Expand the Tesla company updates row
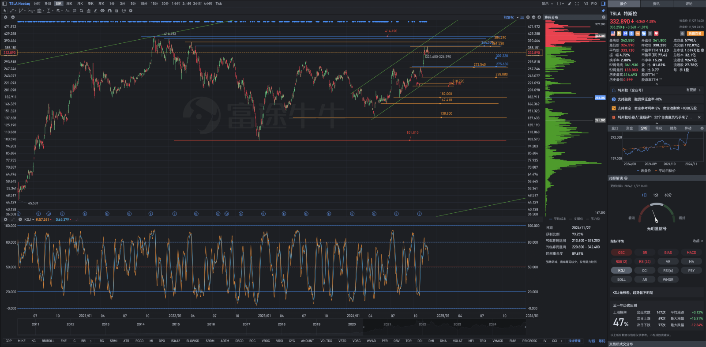The image size is (706, 347). tap(657, 90)
